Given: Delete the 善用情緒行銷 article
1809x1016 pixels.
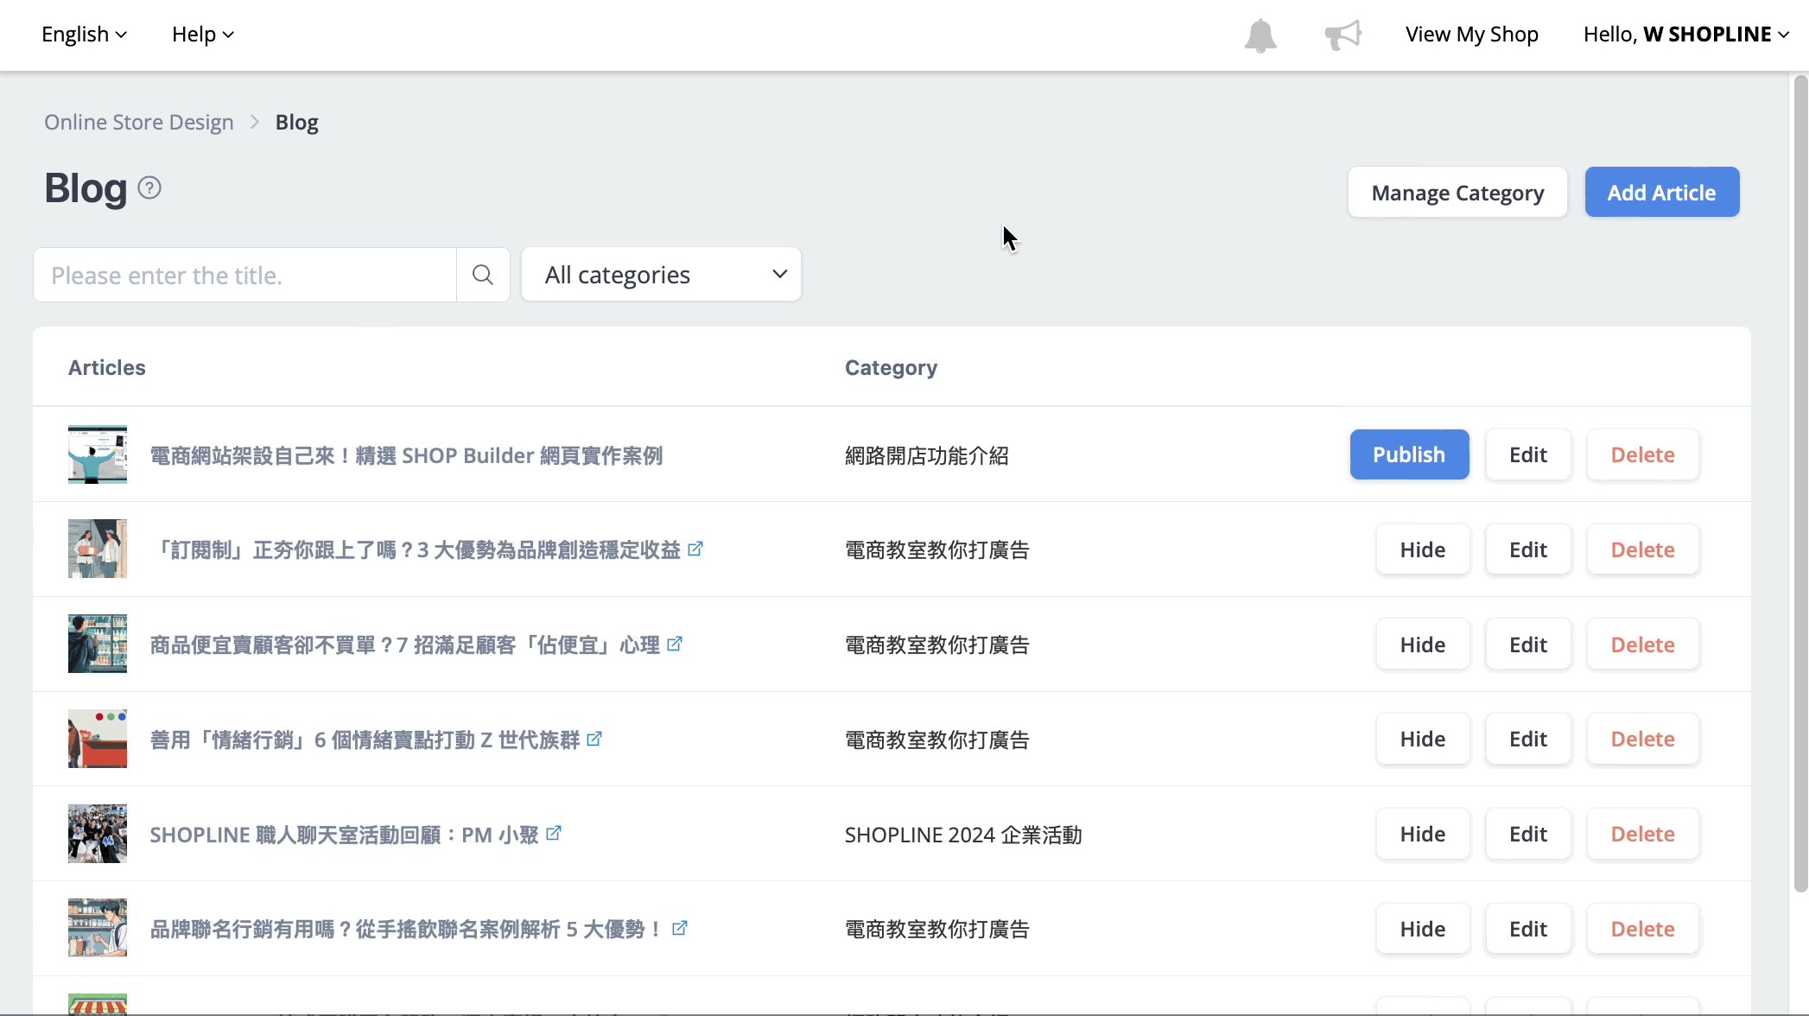Looking at the screenshot, I should pos(1643,739).
